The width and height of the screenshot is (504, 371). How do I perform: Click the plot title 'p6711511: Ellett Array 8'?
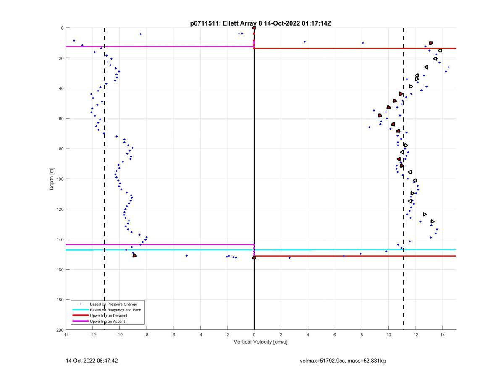(x=227, y=23)
